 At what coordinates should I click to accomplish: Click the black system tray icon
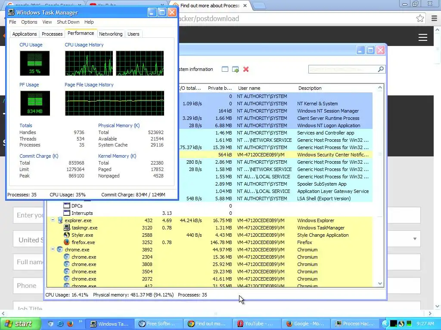pos(394,324)
